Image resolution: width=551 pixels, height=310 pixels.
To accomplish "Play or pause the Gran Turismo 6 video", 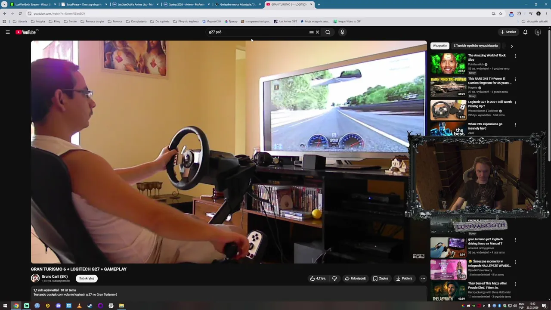I will click(x=229, y=152).
